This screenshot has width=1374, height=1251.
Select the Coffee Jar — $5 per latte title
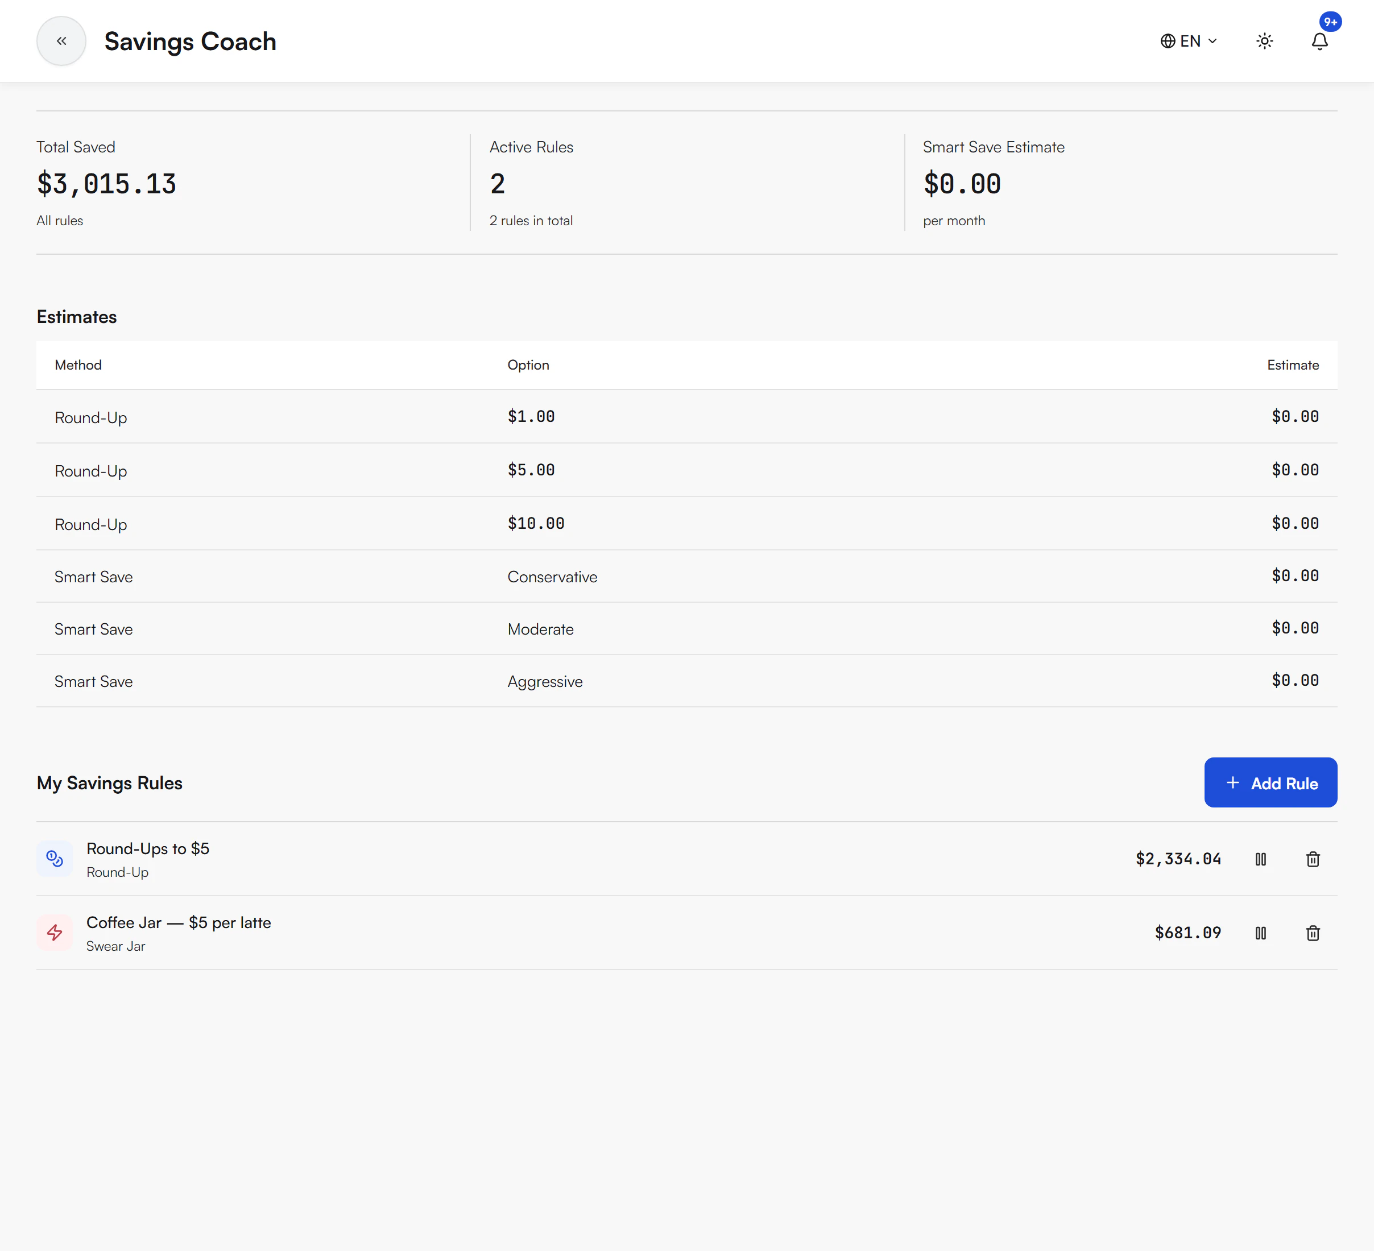pos(179,922)
